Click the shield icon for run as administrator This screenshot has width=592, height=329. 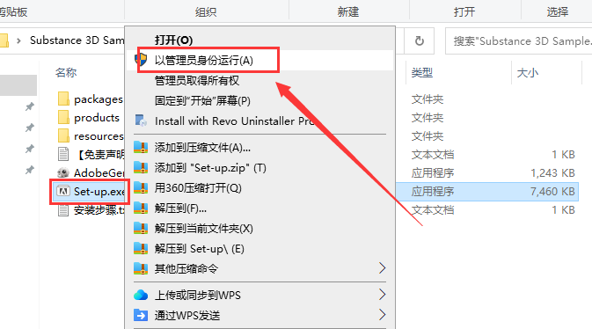click(142, 60)
